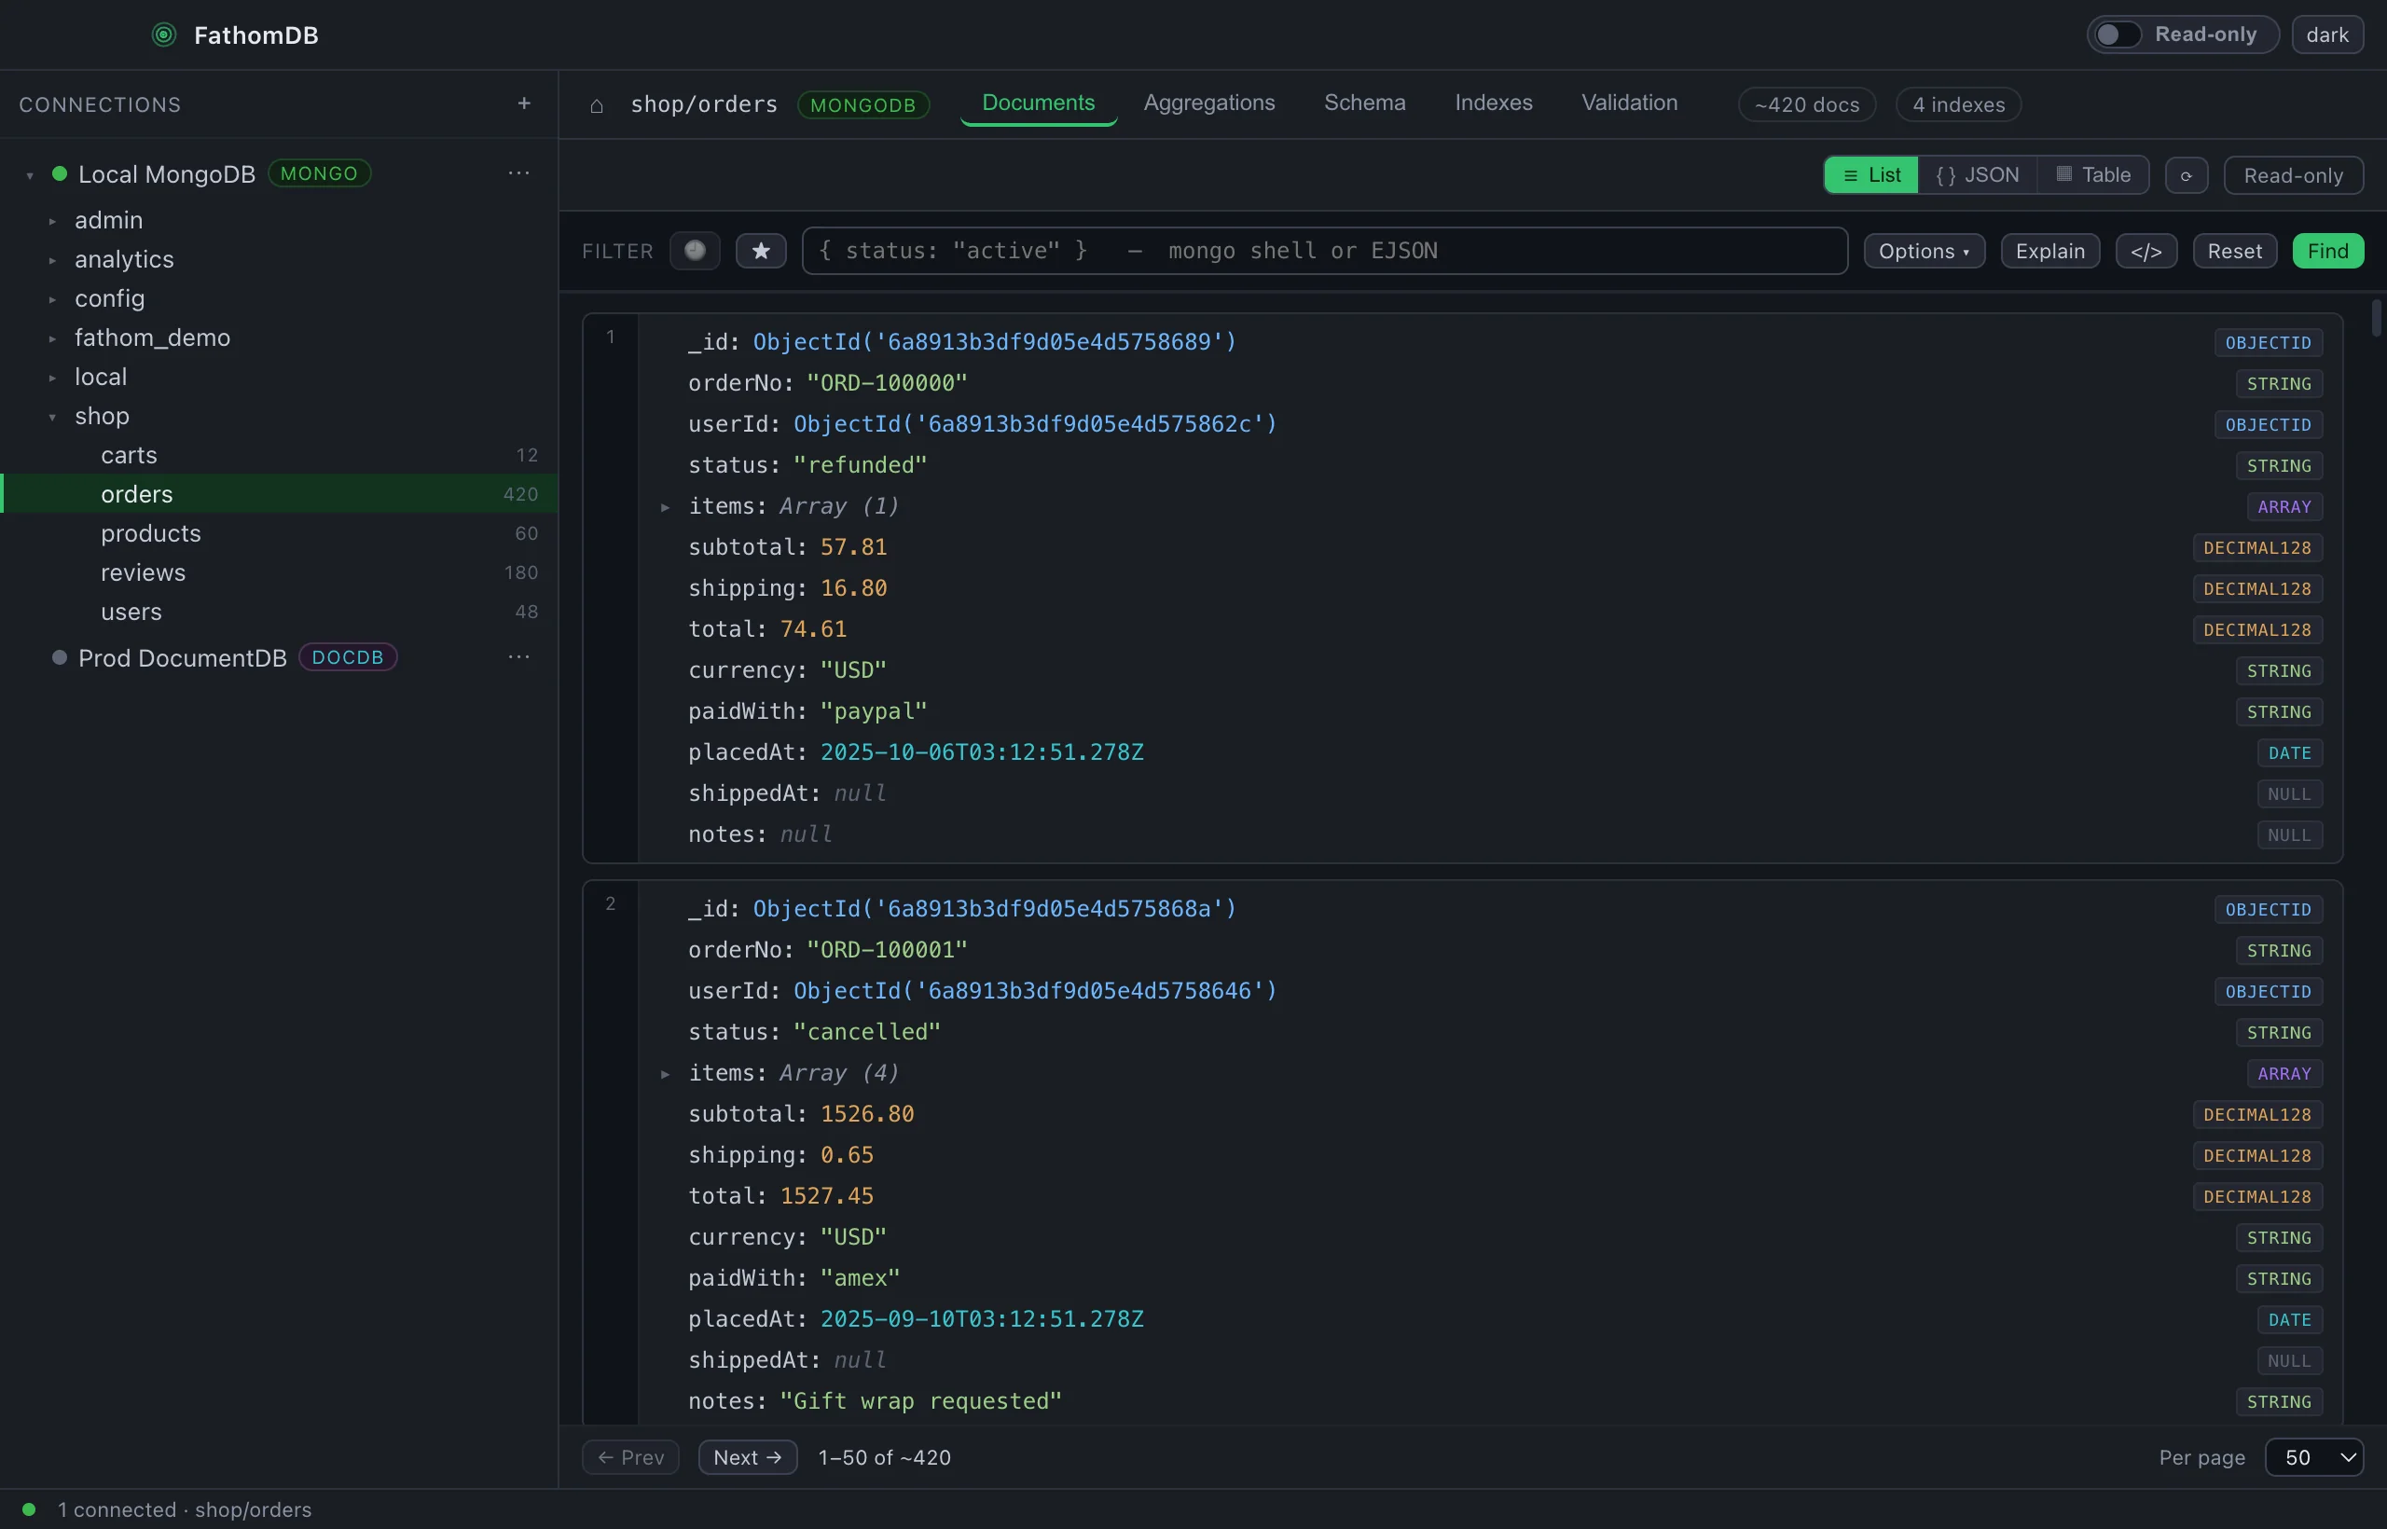Open Prod DocumentDB more-options menu

[x=518, y=656]
